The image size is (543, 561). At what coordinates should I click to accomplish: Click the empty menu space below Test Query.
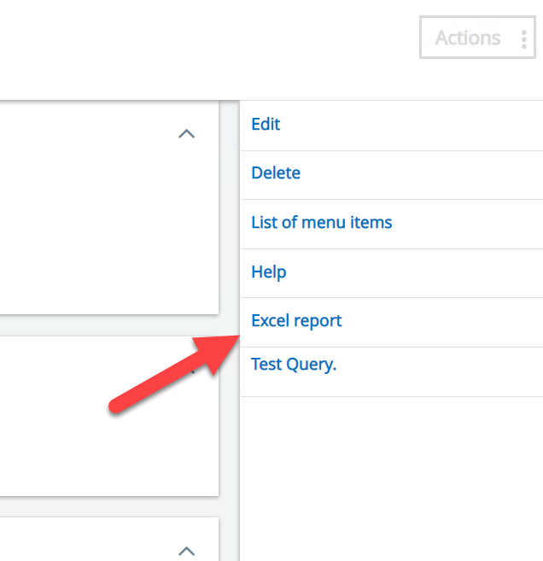coord(392,479)
